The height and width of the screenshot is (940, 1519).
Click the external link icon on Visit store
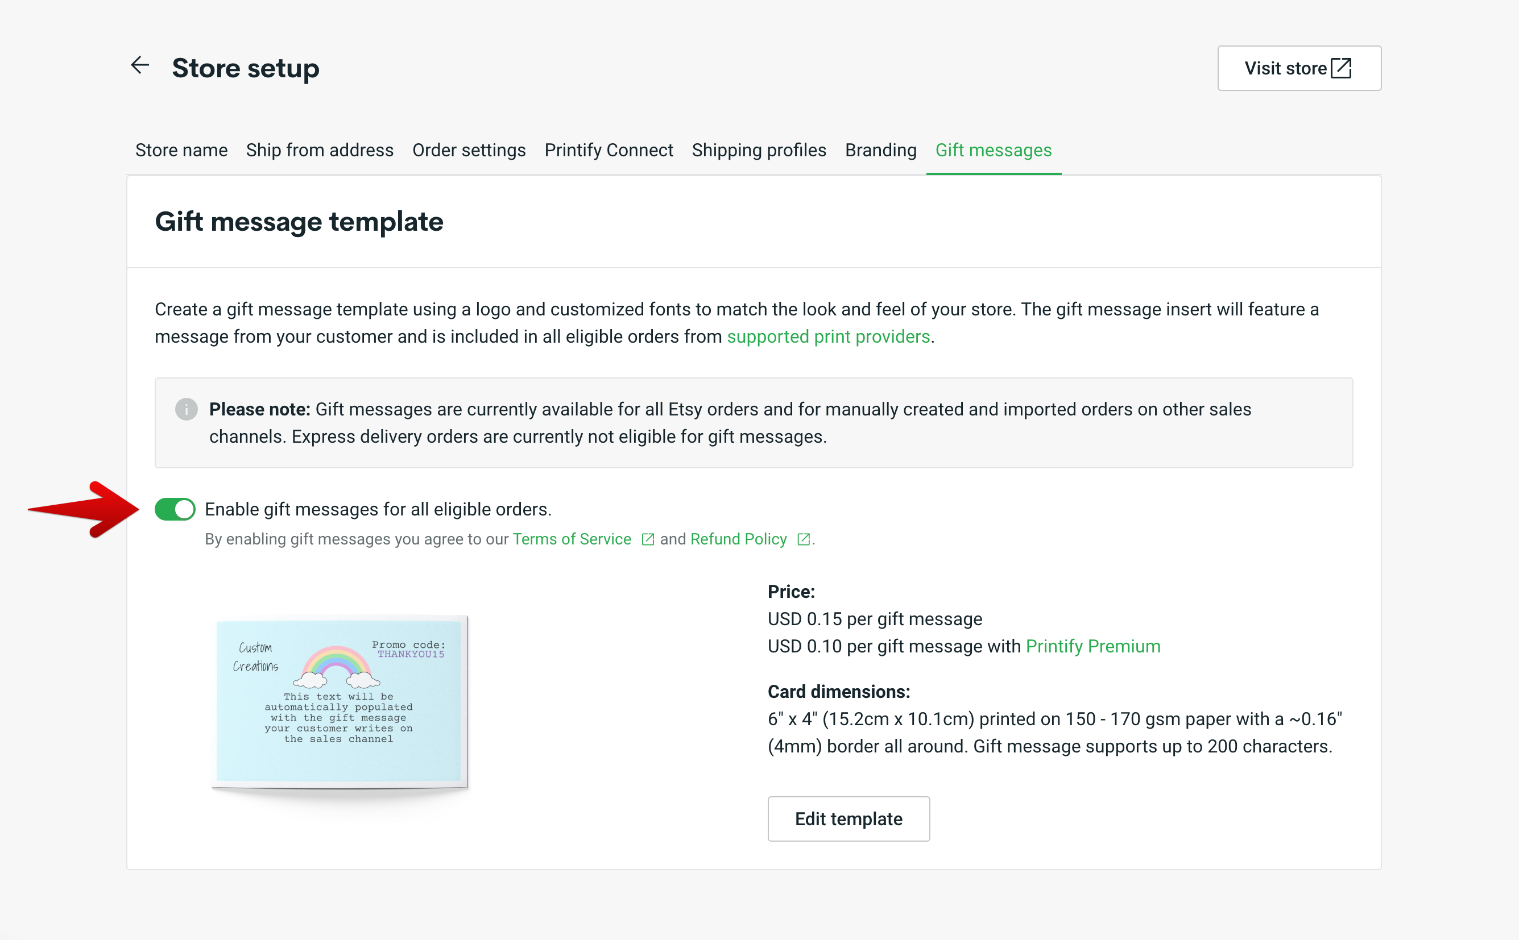coord(1341,68)
